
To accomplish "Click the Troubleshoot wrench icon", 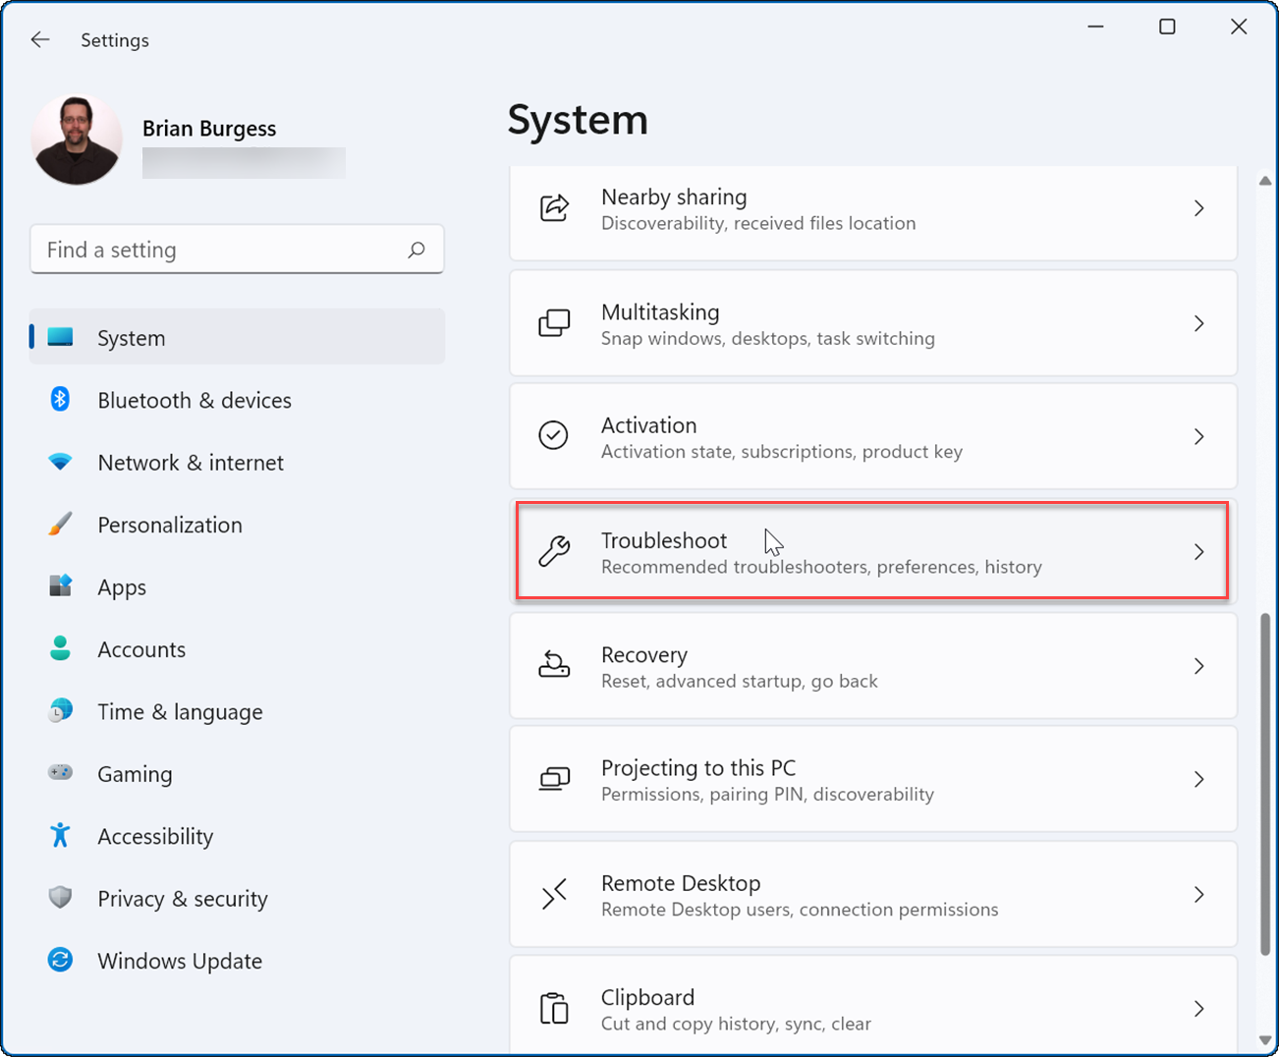I will click(x=554, y=551).
